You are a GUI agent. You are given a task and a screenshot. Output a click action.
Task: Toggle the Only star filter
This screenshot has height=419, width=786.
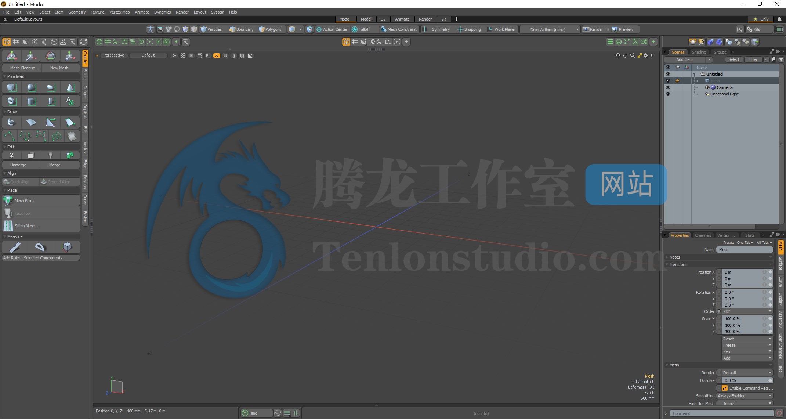[x=761, y=19]
